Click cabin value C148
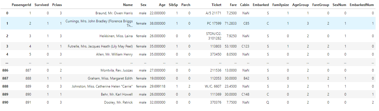Viewport: 379px width, 111px height. [x=245, y=94]
